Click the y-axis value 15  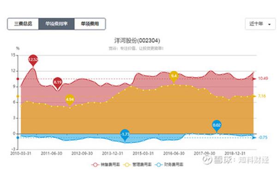[x=13, y=55]
